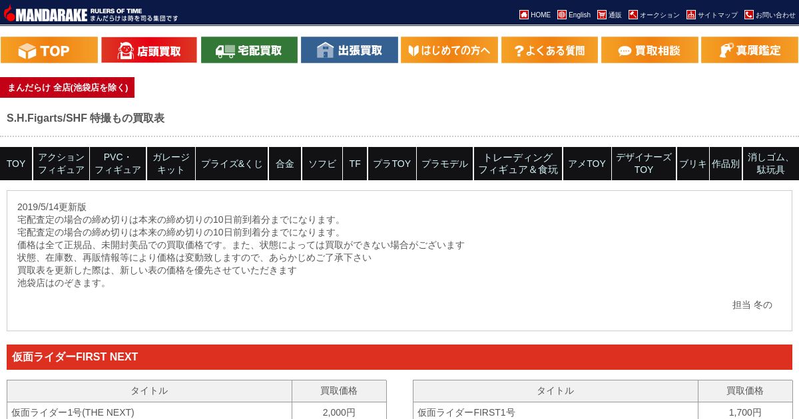Click the 仮面ライダー1号(THE NEXT) row
Screen dimensions: 799x419
196,412
